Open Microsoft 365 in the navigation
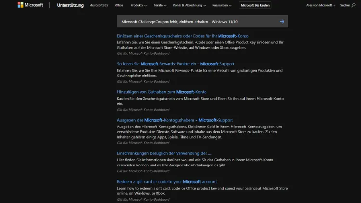This screenshot has width=361, height=203. point(99,5)
